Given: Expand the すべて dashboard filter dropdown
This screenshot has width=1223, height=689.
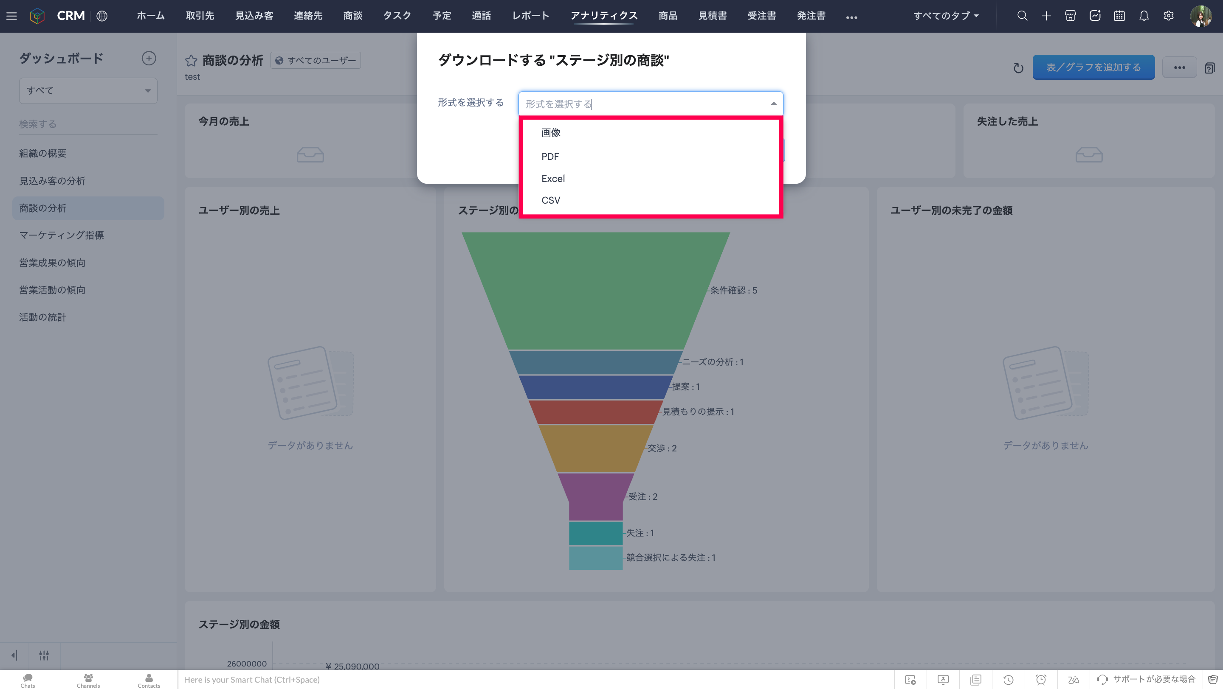Looking at the screenshot, I should (88, 90).
